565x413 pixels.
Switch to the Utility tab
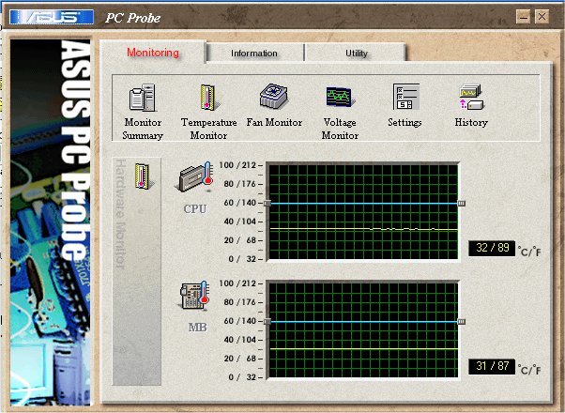click(357, 54)
